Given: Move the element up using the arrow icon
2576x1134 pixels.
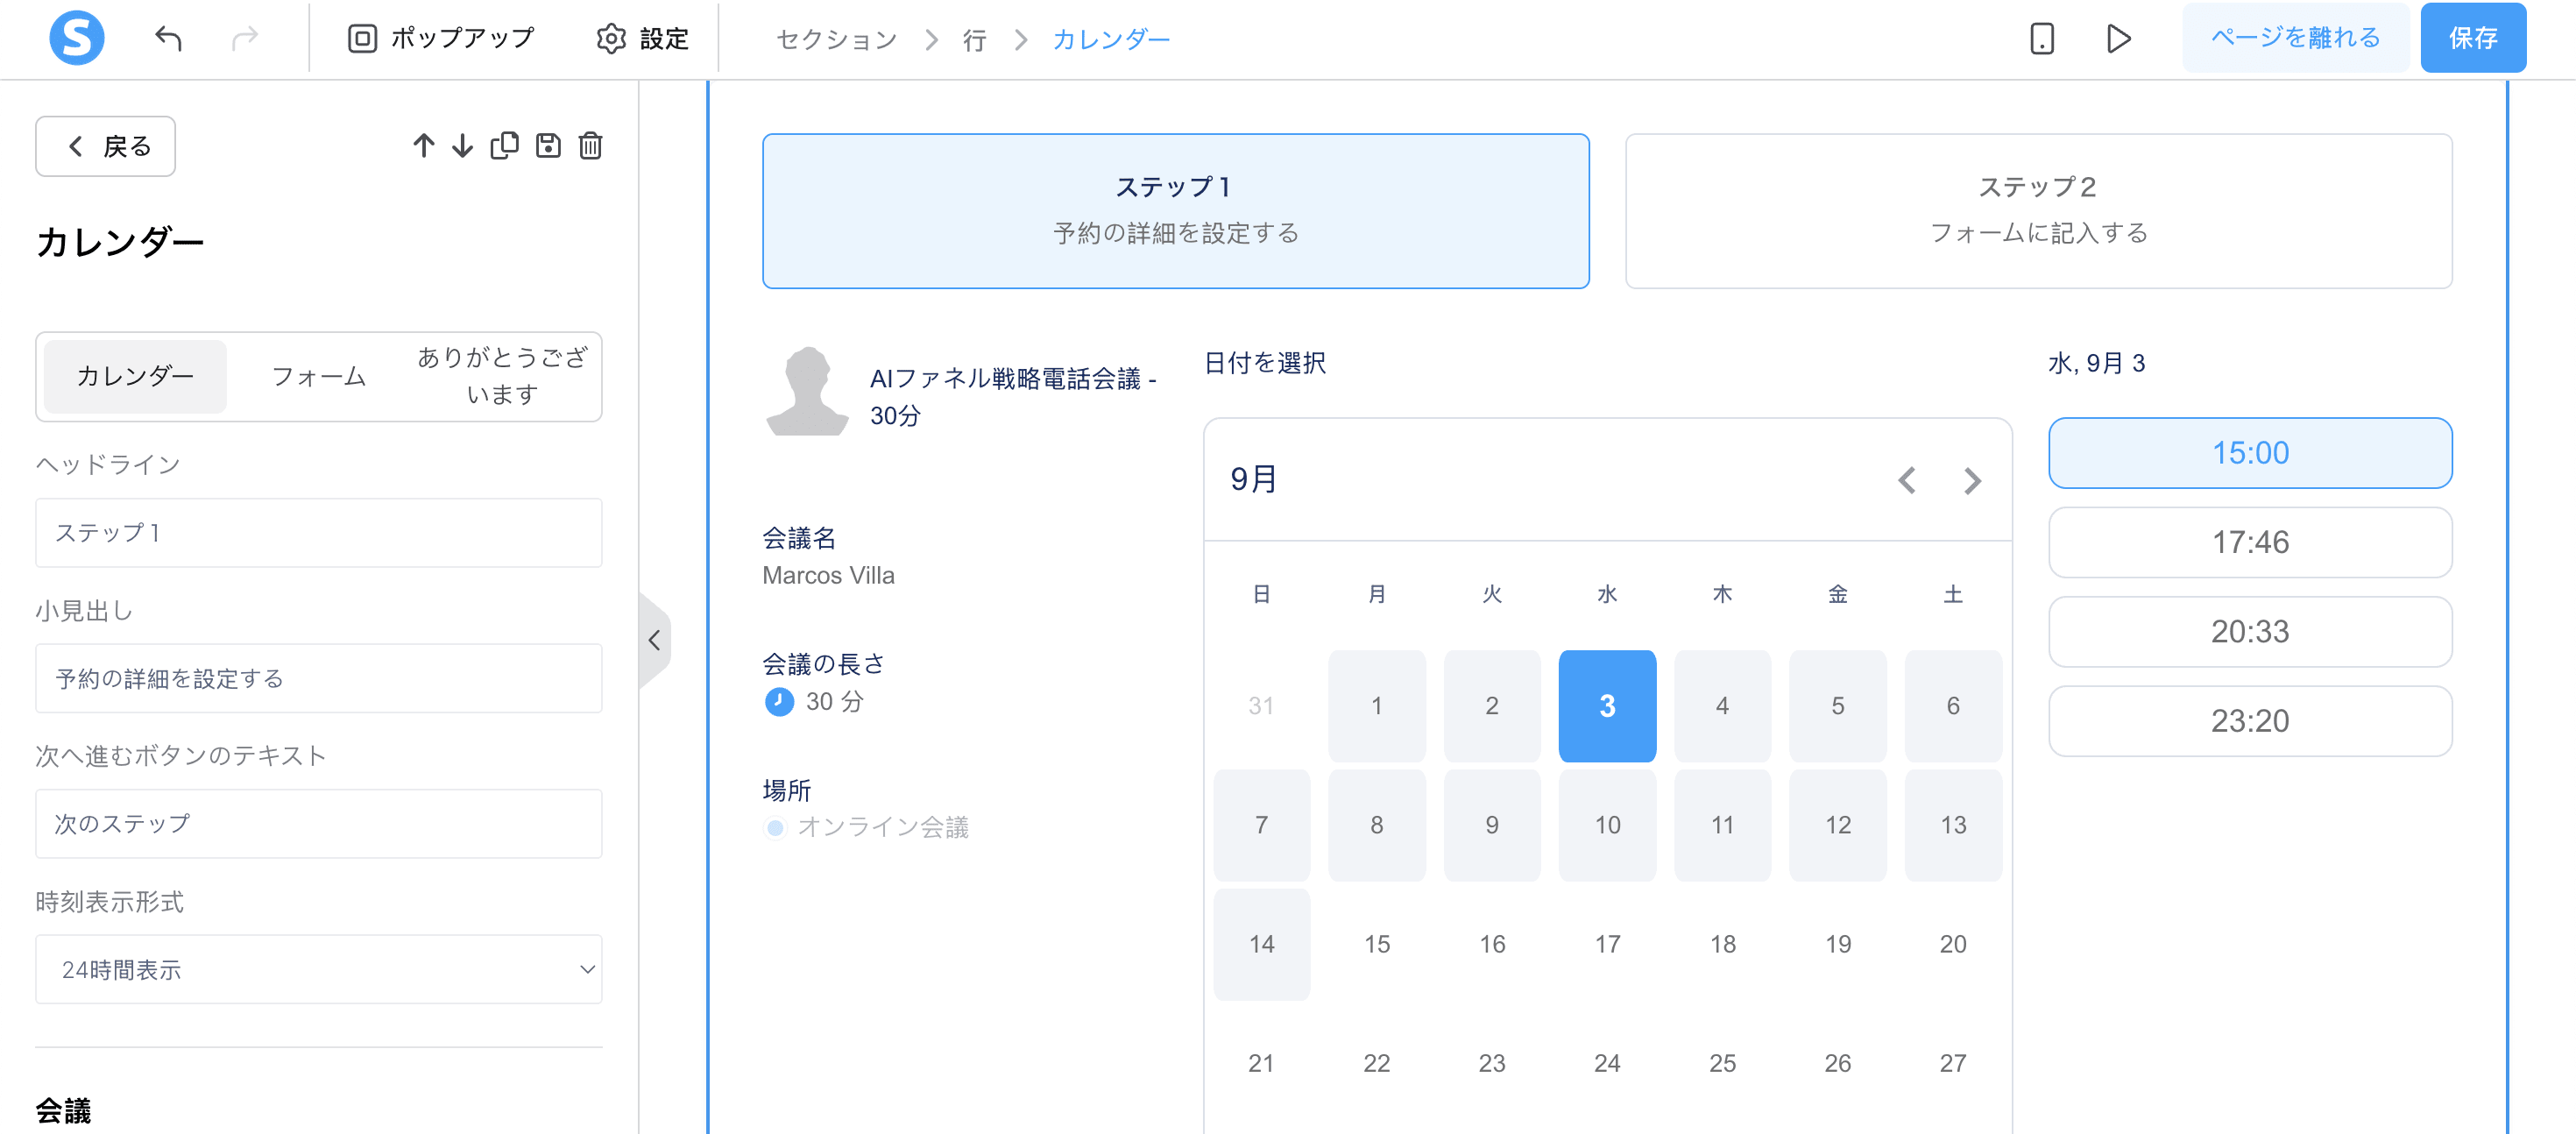Looking at the screenshot, I should coord(423,146).
